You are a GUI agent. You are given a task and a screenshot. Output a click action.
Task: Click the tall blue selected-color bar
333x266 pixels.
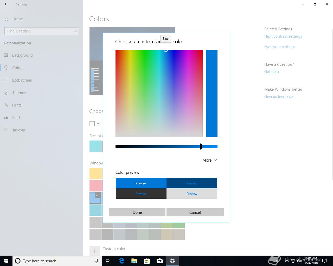212,94
